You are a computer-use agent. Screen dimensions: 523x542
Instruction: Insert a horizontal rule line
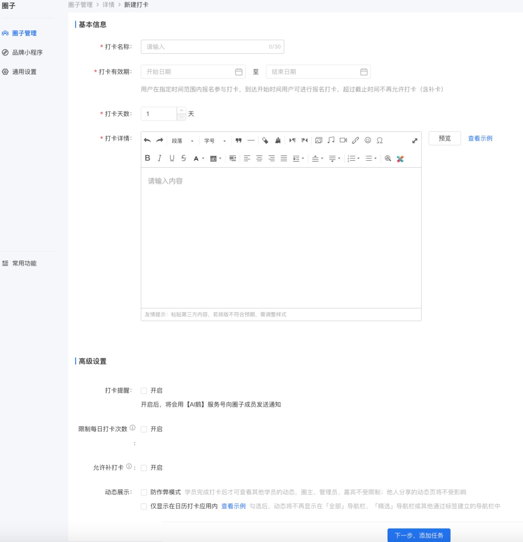pos(251,140)
